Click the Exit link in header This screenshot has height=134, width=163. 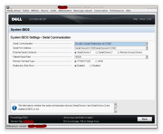[x=149, y=19]
